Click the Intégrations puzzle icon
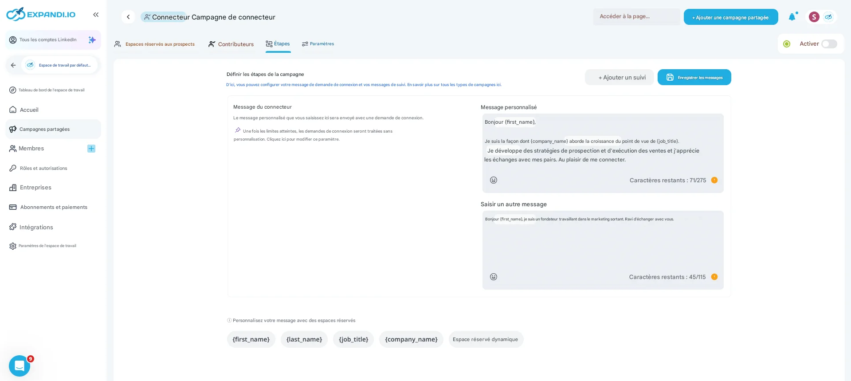Viewport: 851px width, 381px height. pyautogui.click(x=13, y=227)
